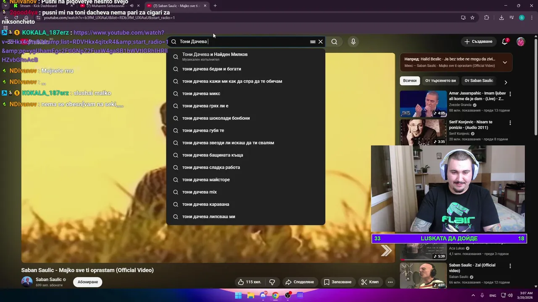Open OBS Studio from taskbar
The height and width of the screenshot is (302, 538).
click(288, 295)
